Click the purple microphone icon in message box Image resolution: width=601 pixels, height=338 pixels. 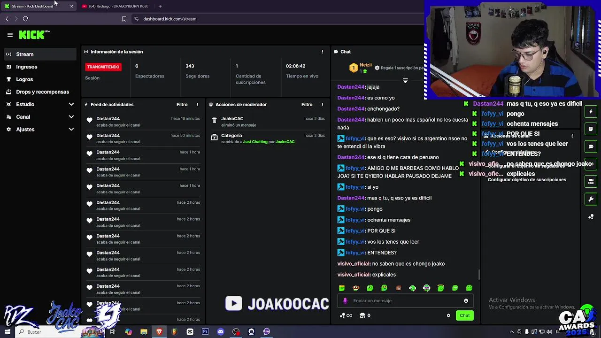pyautogui.click(x=345, y=301)
